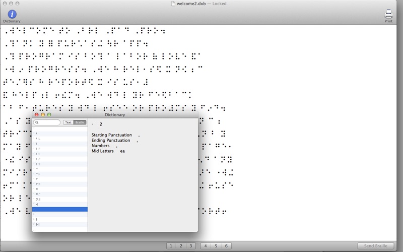Select the last visible dictionary list entry
This screenshot has width=403, height=252.
pyautogui.click(x=60, y=229)
